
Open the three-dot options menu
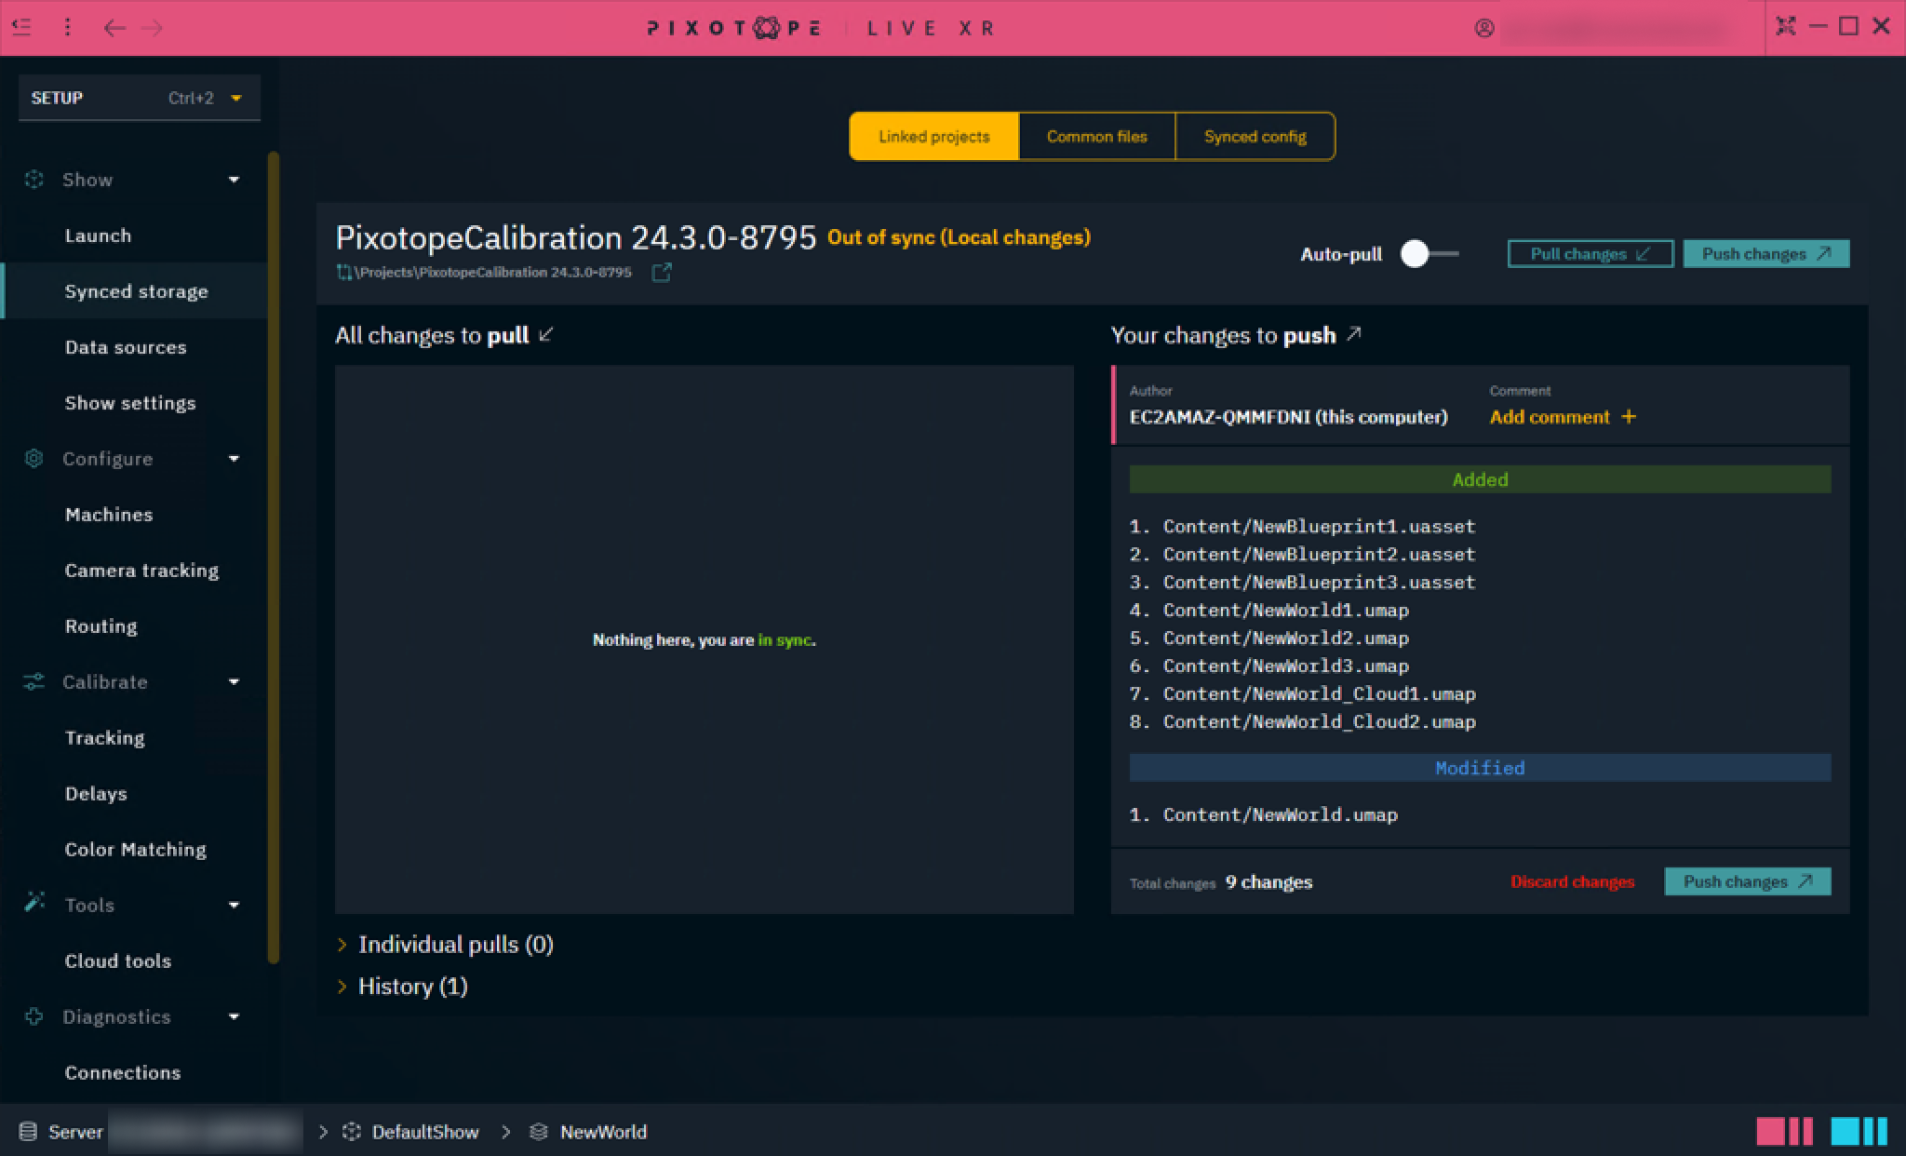coord(67,27)
